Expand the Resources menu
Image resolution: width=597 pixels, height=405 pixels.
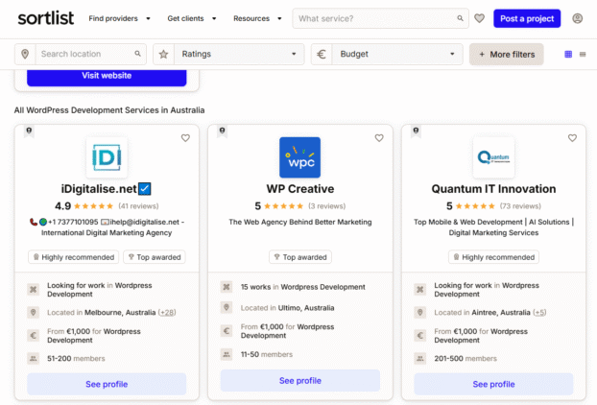[257, 18]
